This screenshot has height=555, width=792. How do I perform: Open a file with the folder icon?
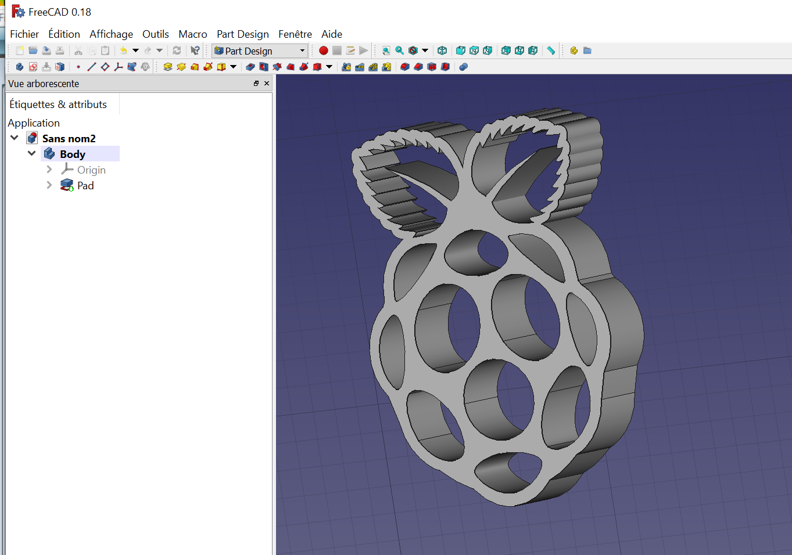tap(33, 51)
